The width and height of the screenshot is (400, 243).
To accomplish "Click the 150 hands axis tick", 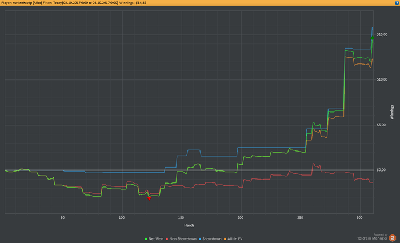I will tap(181, 218).
